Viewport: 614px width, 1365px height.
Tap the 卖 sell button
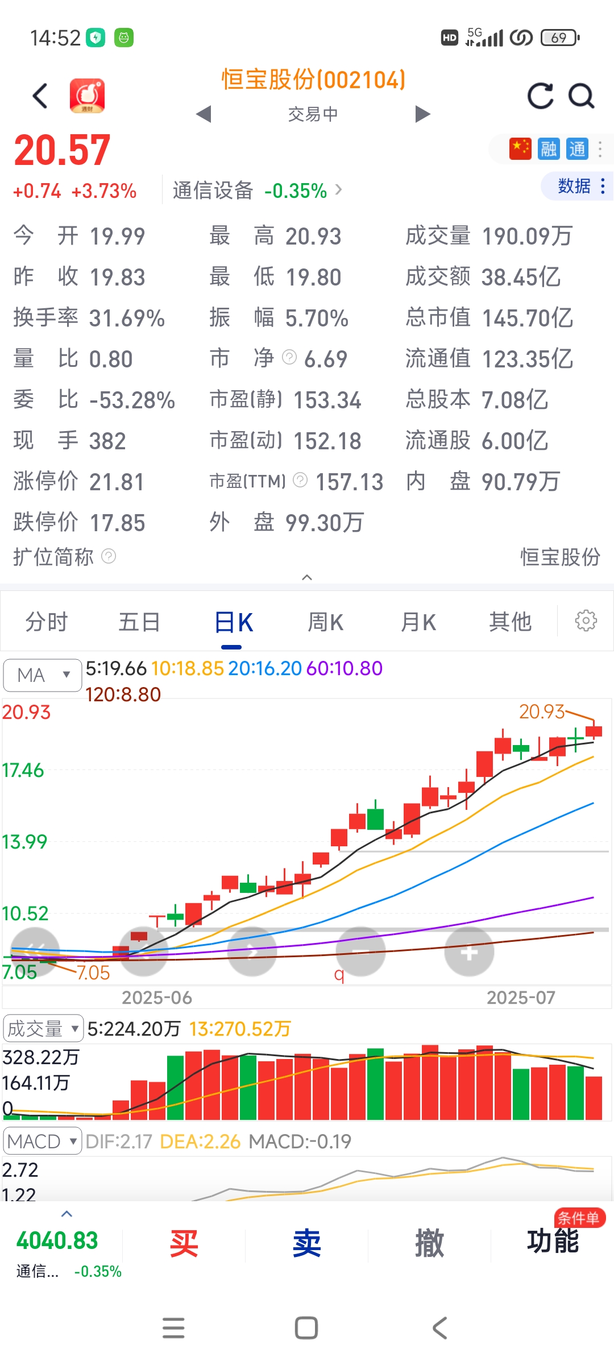point(307,1243)
